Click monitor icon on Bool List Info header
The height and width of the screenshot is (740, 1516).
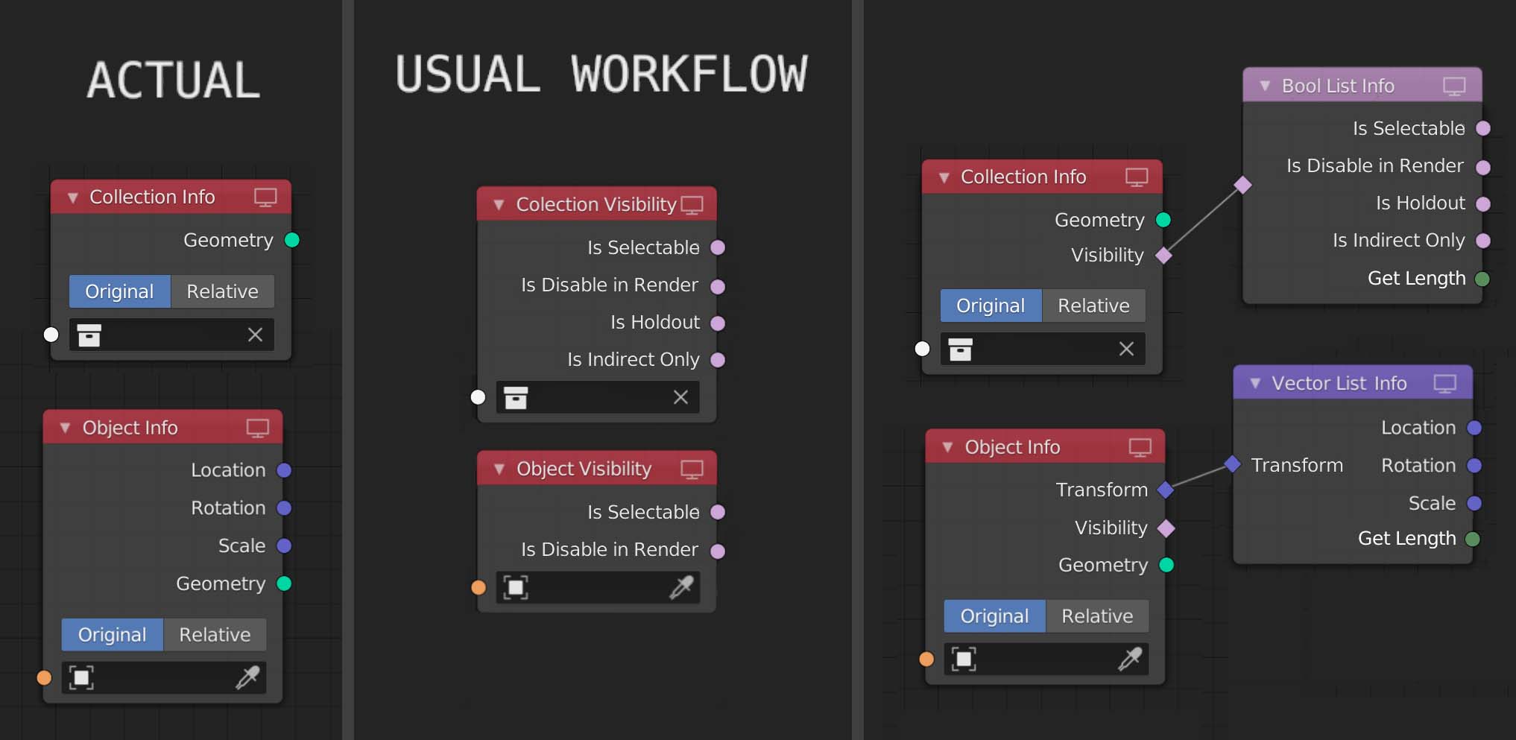(1454, 86)
